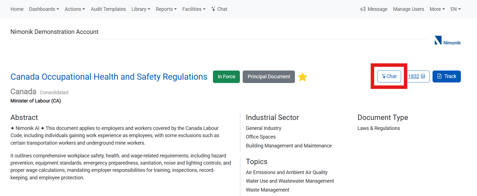The height and width of the screenshot is (196, 477).
Task: Expand the Facilities dropdown
Action: 194,9
